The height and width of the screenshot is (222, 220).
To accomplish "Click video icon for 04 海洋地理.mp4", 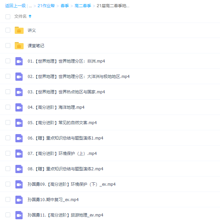I will point(19,107).
